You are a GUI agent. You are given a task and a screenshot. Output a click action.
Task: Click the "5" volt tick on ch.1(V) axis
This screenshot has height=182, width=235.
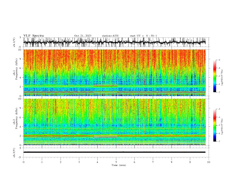pos(20,37)
